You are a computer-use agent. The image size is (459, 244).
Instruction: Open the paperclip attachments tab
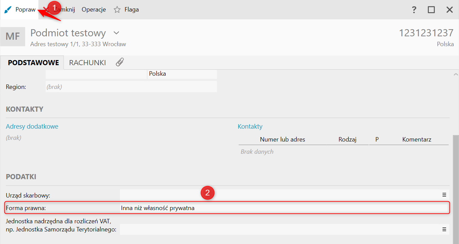click(x=120, y=62)
